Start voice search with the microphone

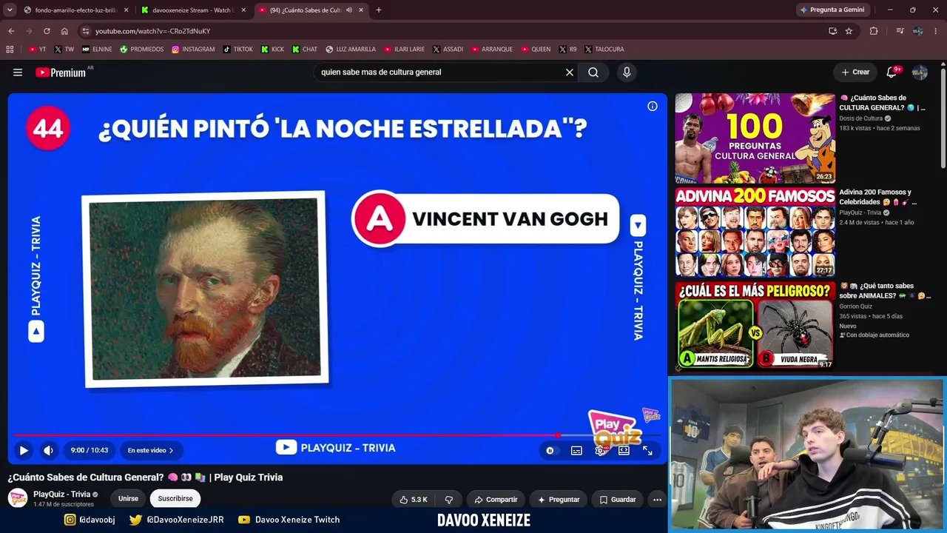(x=627, y=73)
